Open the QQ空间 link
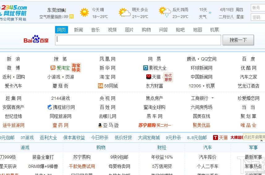 208,59
